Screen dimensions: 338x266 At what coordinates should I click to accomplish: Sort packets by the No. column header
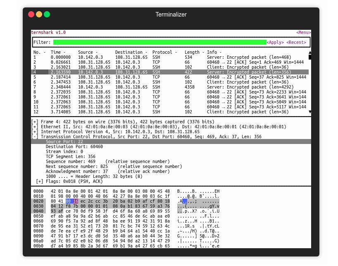pos(39,52)
